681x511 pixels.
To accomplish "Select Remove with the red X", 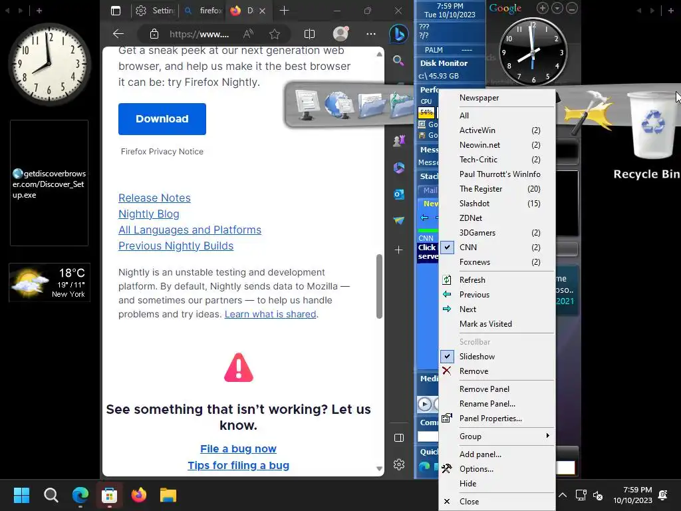I will (x=497, y=371).
